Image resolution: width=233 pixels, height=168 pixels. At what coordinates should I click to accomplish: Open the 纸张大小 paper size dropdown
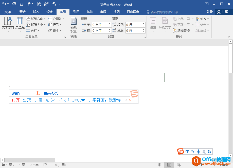(x=36, y=25)
